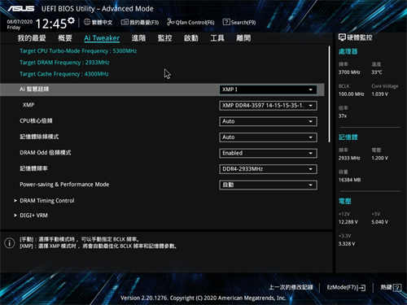407x305 pixels.
Task: Click the Qfan fan icon
Action: pyautogui.click(x=170, y=22)
